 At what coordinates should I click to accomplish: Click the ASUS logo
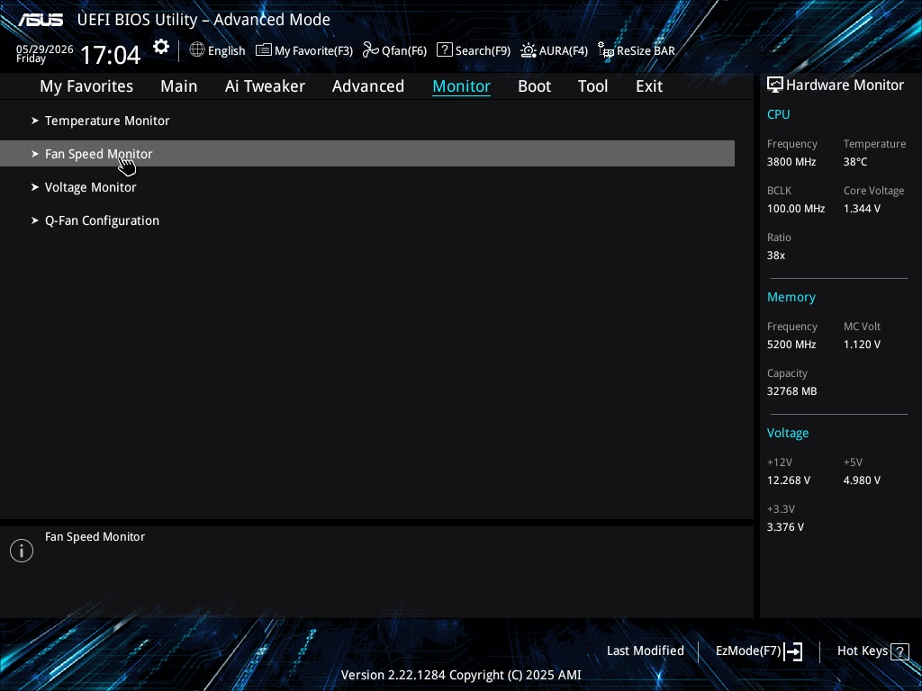(41, 20)
